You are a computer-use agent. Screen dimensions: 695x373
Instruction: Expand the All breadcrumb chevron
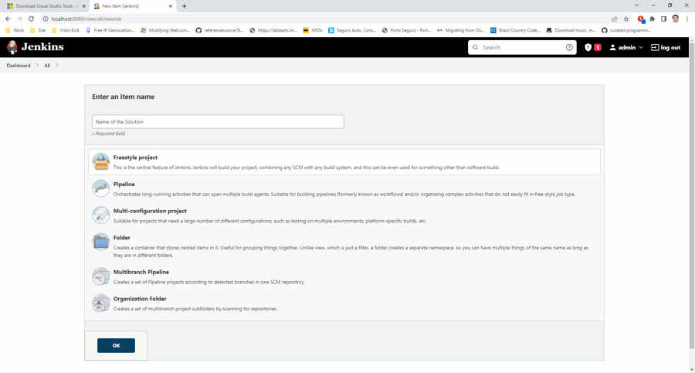[57, 66]
